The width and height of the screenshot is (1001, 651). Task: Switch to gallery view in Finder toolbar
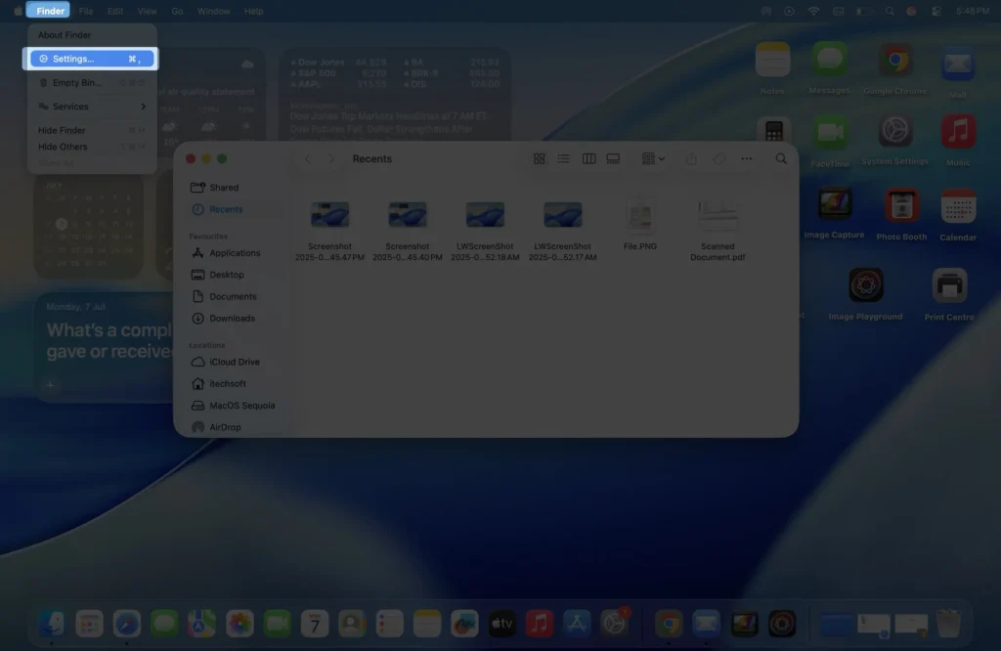[x=613, y=158]
